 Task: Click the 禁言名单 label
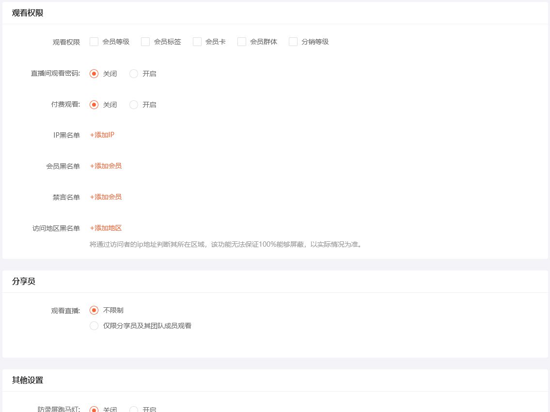click(66, 197)
